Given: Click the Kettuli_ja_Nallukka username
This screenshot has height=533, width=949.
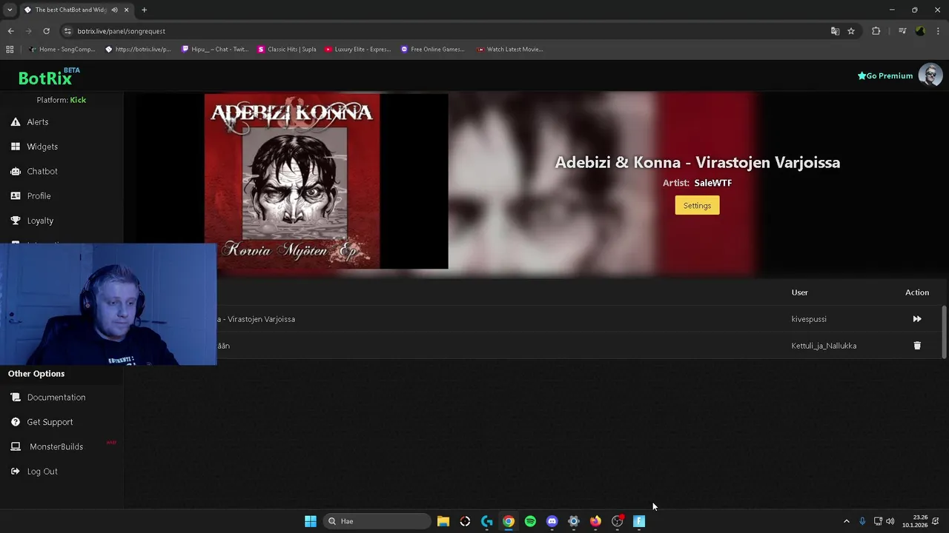Looking at the screenshot, I should [824, 346].
